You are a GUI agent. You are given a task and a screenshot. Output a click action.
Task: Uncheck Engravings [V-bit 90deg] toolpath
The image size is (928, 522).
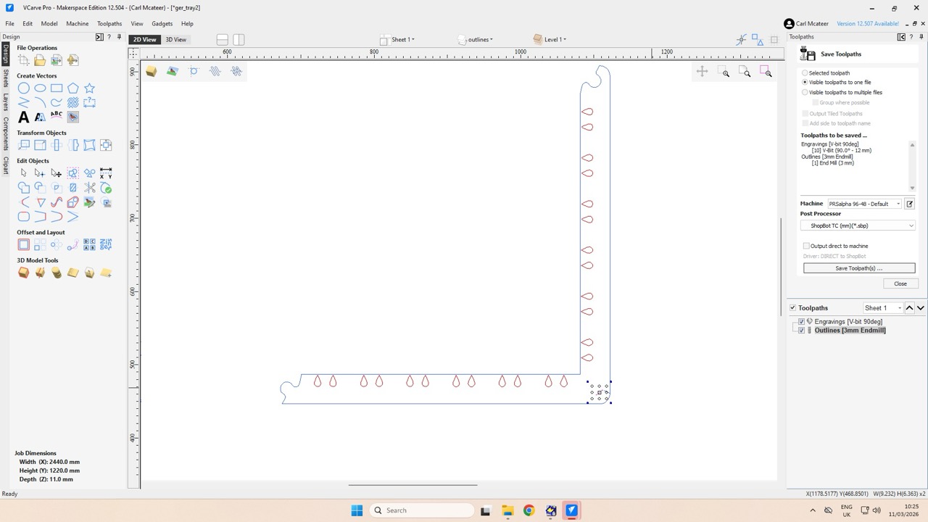pos(801,321)
